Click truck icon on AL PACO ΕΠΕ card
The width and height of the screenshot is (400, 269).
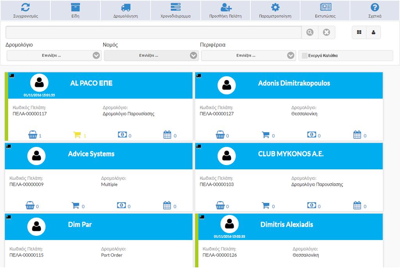(x=12, y=76)
